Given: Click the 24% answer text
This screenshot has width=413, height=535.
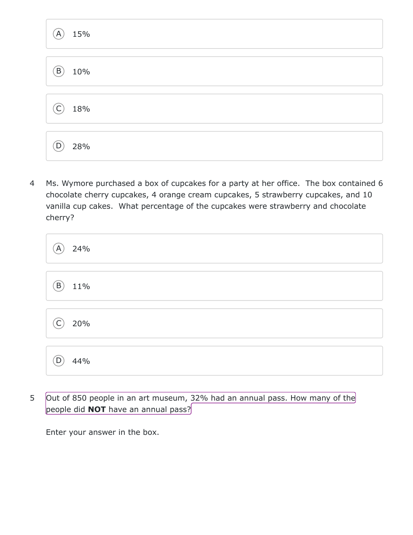Looking at the screenshot, I should pyautogui.click(x=81, y=249).
